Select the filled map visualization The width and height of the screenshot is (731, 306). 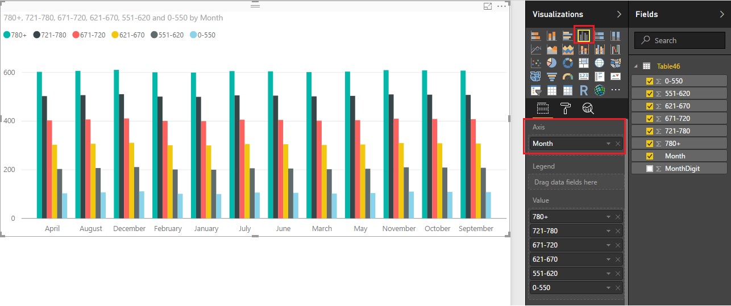click(x=615, y=63)
